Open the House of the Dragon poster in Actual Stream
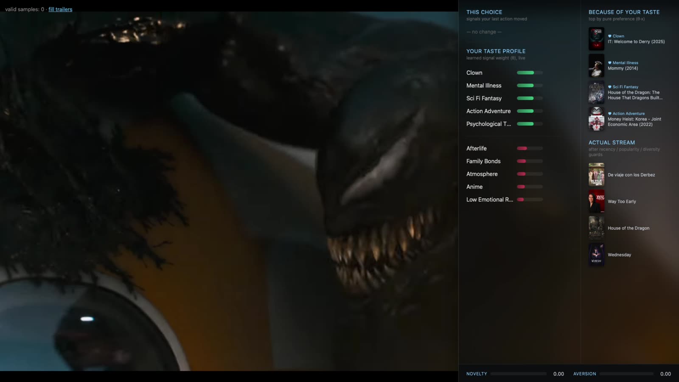The height and width of the screenshot is (382, 679). tap(596, 228)
